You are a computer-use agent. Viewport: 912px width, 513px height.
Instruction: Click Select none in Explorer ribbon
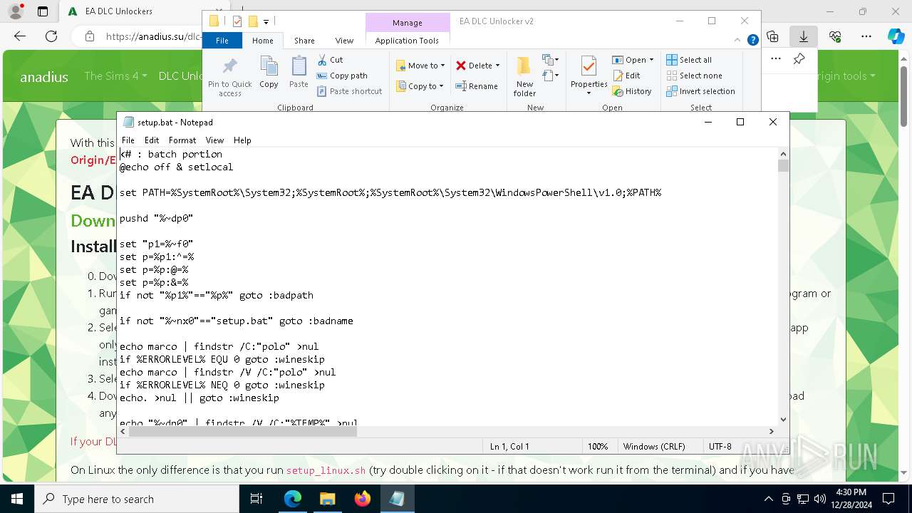(694, 76)
